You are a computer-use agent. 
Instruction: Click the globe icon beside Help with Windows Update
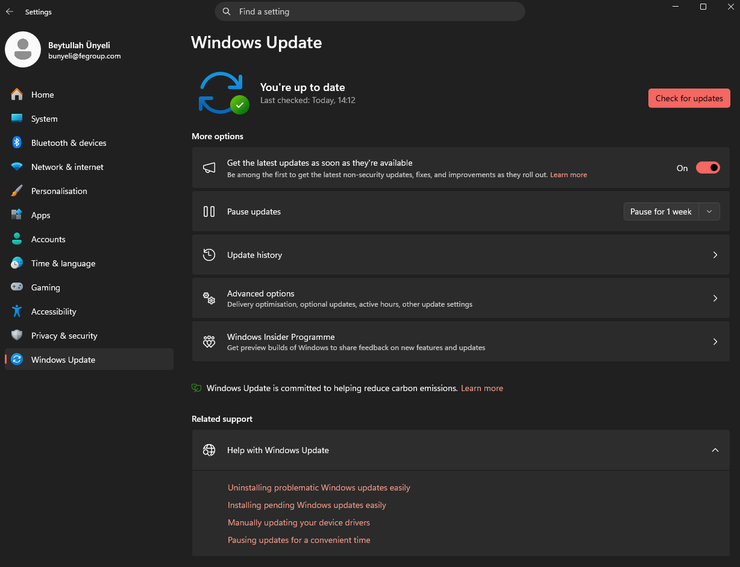click(209, 450)
